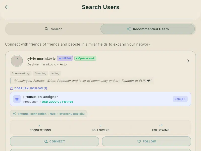Click the HIRING badge
Image resolution: width=201 pixels, height=151 pixels.
point(65,58)
